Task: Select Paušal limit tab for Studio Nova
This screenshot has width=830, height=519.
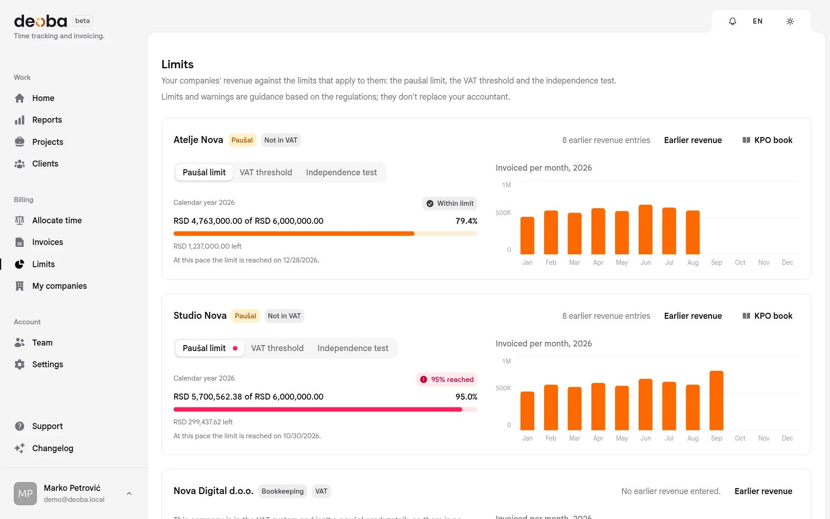Action: pyautogui.click(x=210, y=348)
